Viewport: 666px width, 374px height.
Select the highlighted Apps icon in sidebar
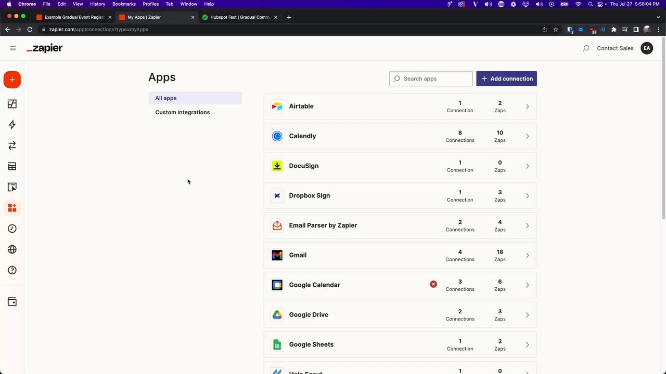(12, 208)
